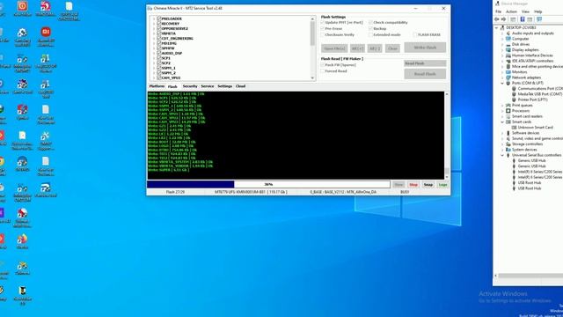This screenshot has width=563, height=317.
Task: Collapse Universal Serial Bus controllers node
Action: [502, 155]
